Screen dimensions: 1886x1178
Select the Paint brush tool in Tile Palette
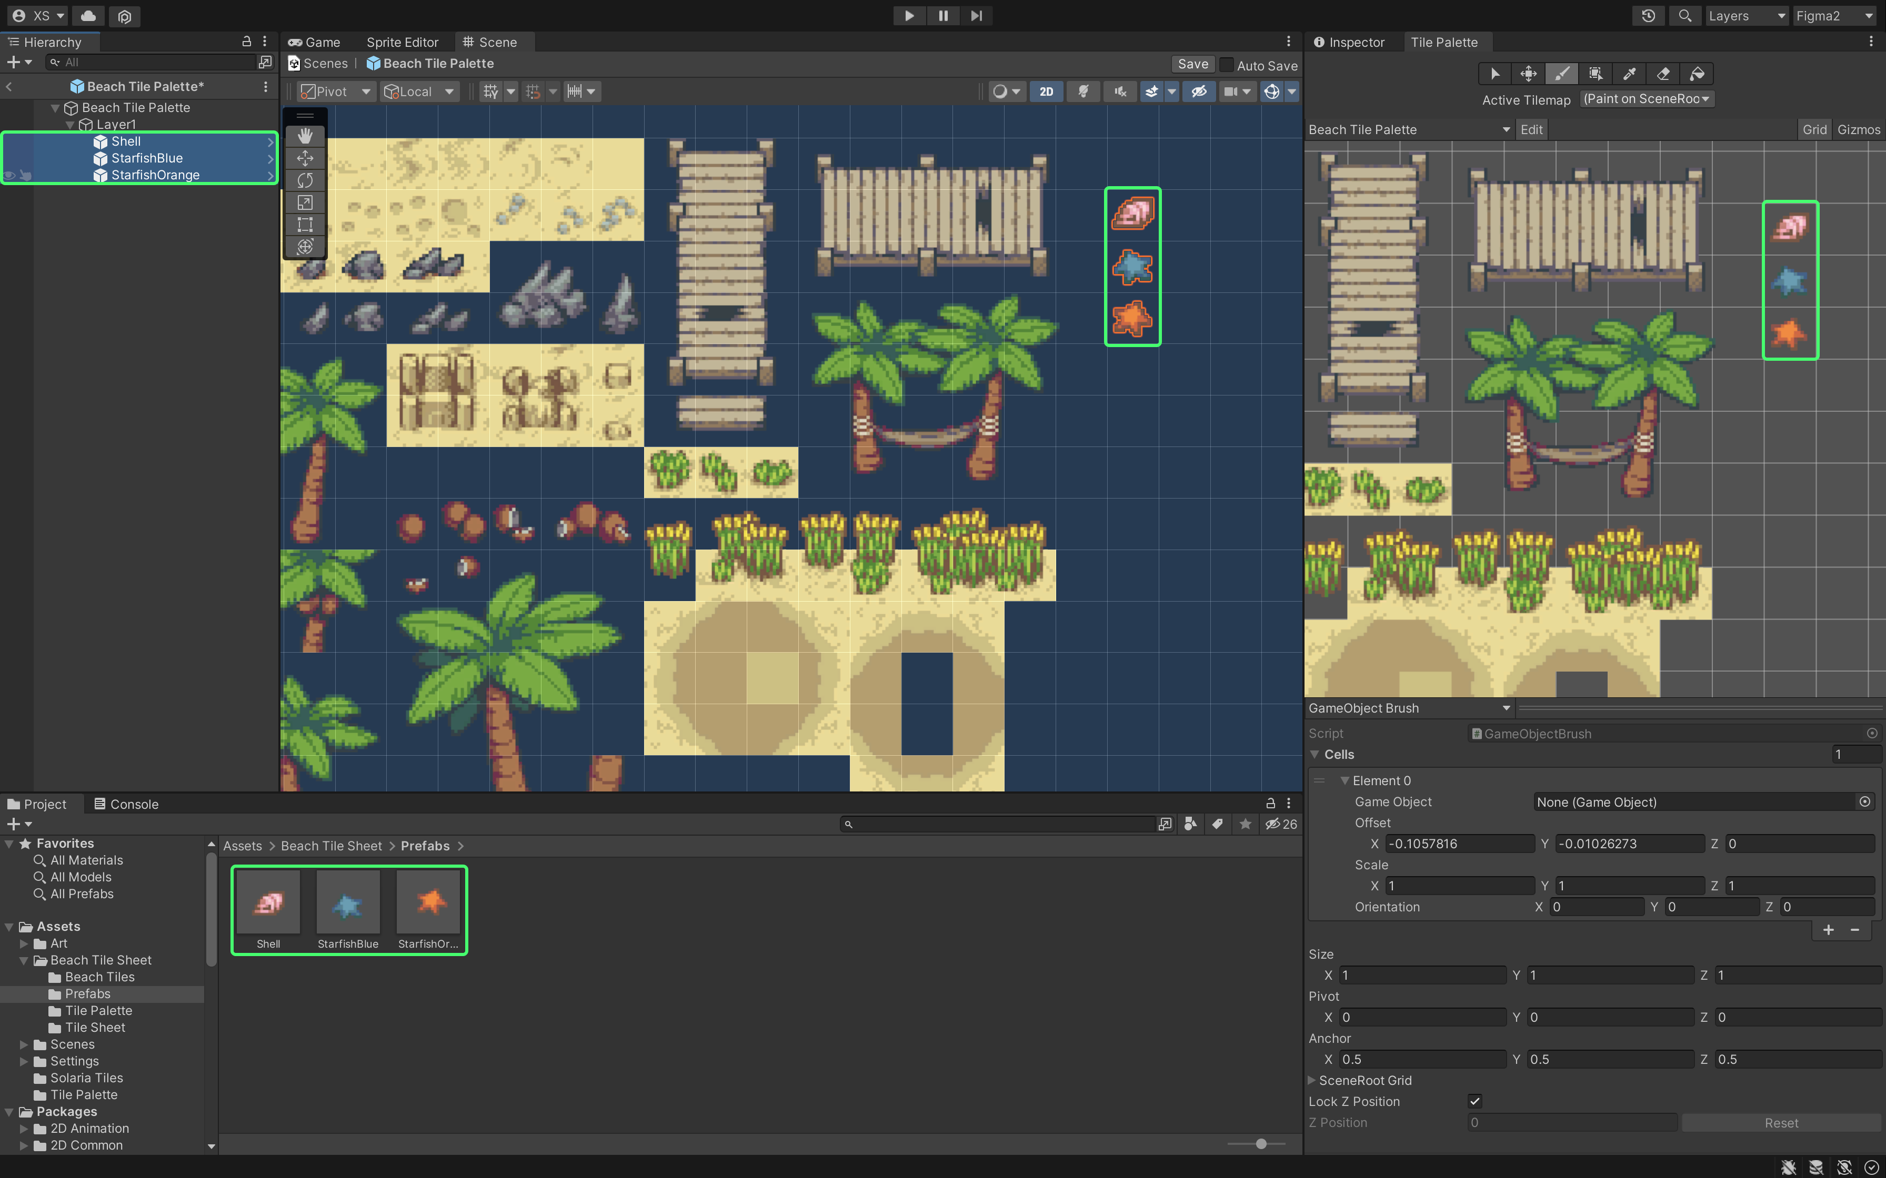point(1562,73)
